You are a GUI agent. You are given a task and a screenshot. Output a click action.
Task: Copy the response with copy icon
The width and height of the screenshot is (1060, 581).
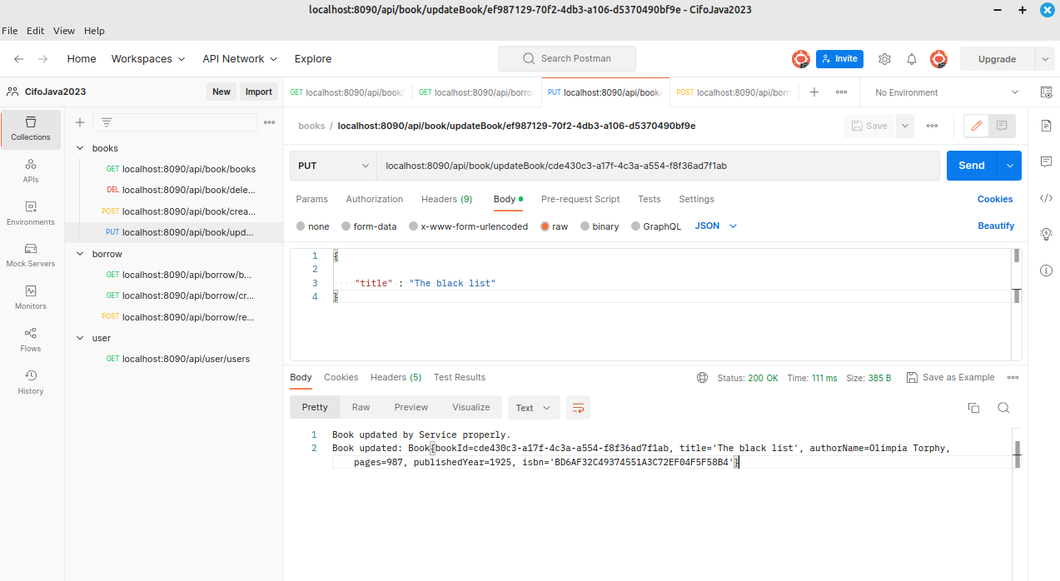coord(973,408)
